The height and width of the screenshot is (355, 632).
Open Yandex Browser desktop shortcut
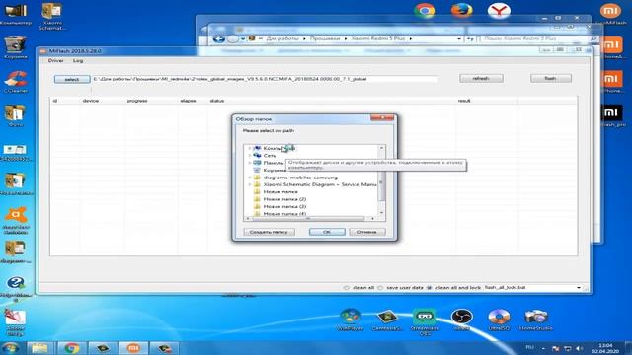click(499, 11)
